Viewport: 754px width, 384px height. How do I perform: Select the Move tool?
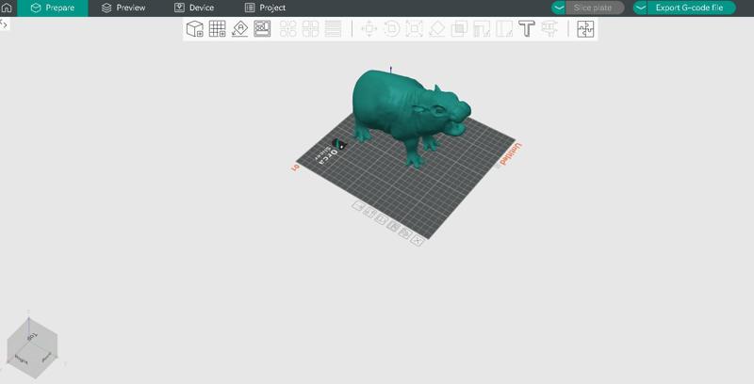click(x=369, y=29)
